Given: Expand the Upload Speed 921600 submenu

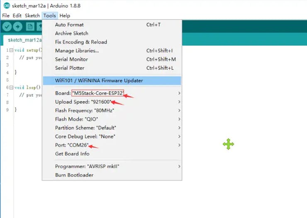Looking at the screenshot, I should coord(112,102).
